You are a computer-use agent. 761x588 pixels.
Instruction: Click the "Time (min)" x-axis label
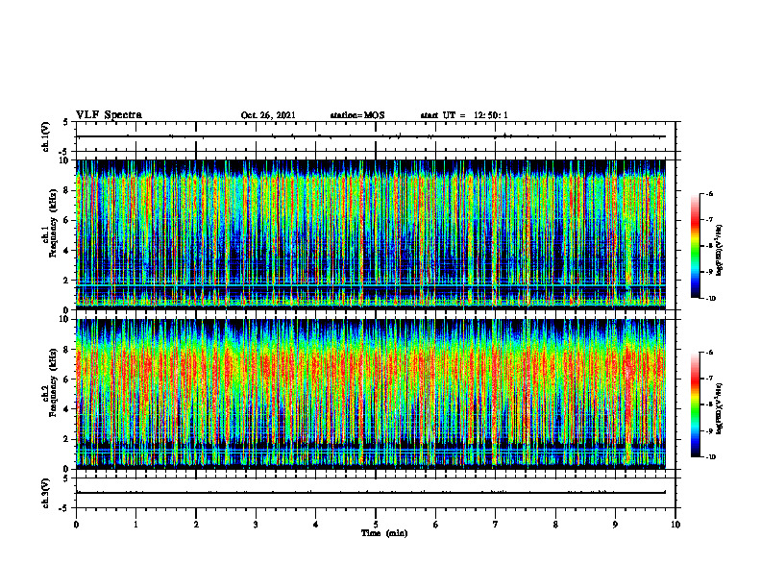(x=384, y=533)
